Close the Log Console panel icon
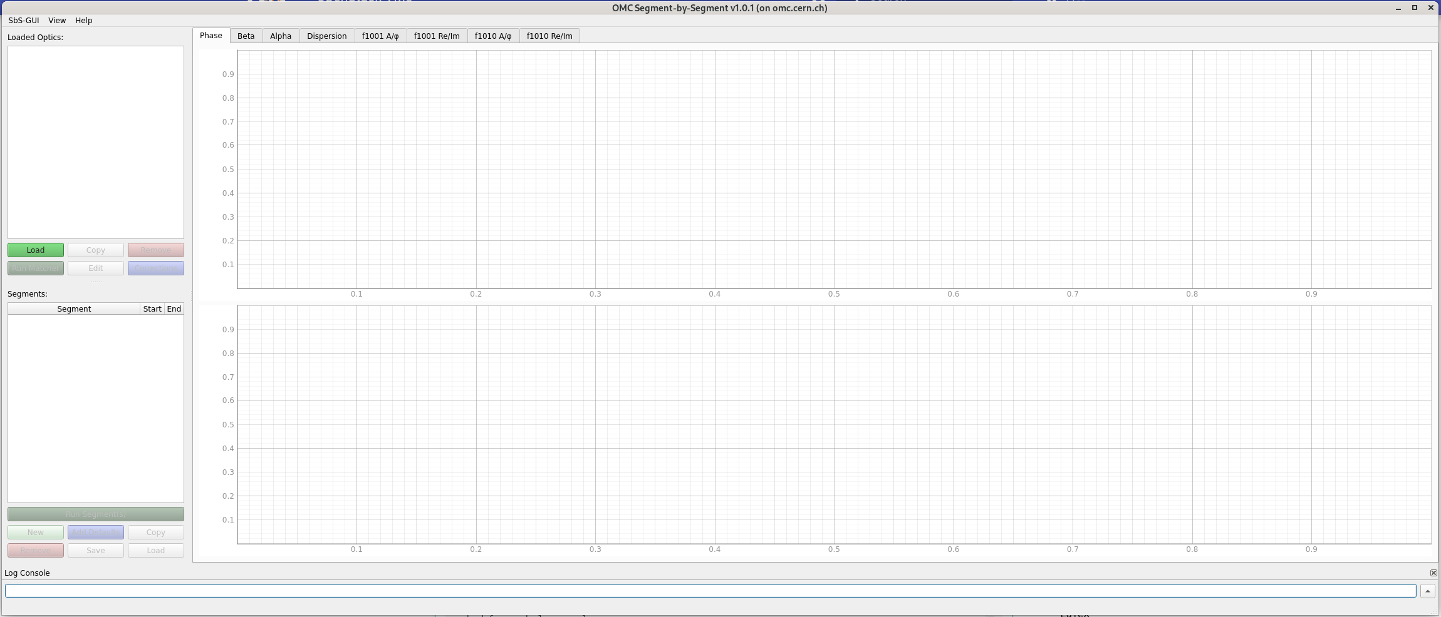The height and width of the screenshot is (617, 1441). pos(1433,573)
